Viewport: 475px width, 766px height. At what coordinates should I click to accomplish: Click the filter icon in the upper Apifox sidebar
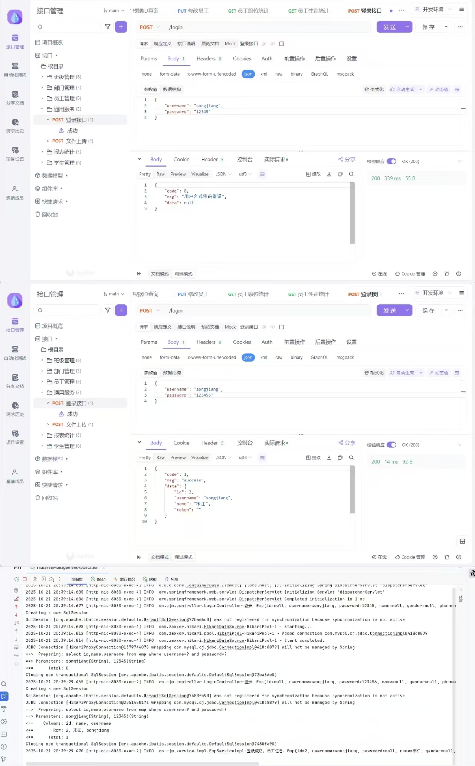108,27
